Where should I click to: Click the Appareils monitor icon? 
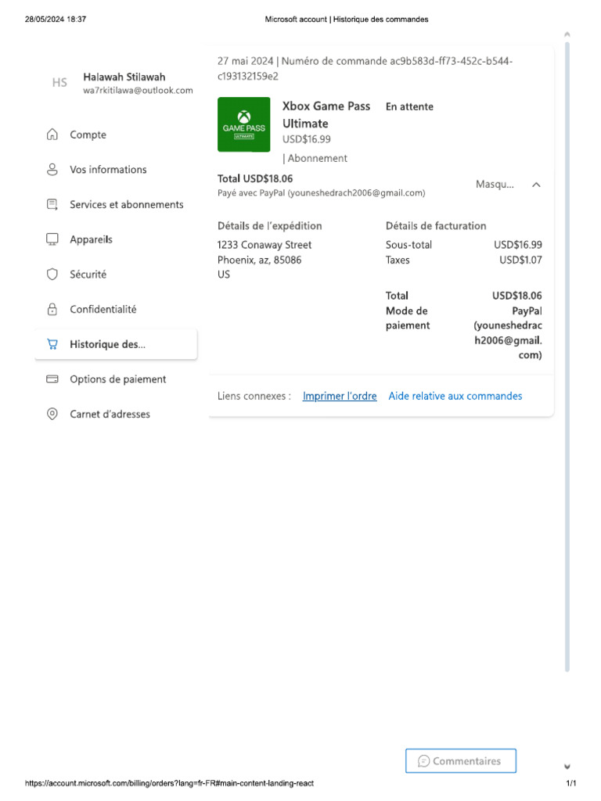pyautogui.click(x=52, y=239)
